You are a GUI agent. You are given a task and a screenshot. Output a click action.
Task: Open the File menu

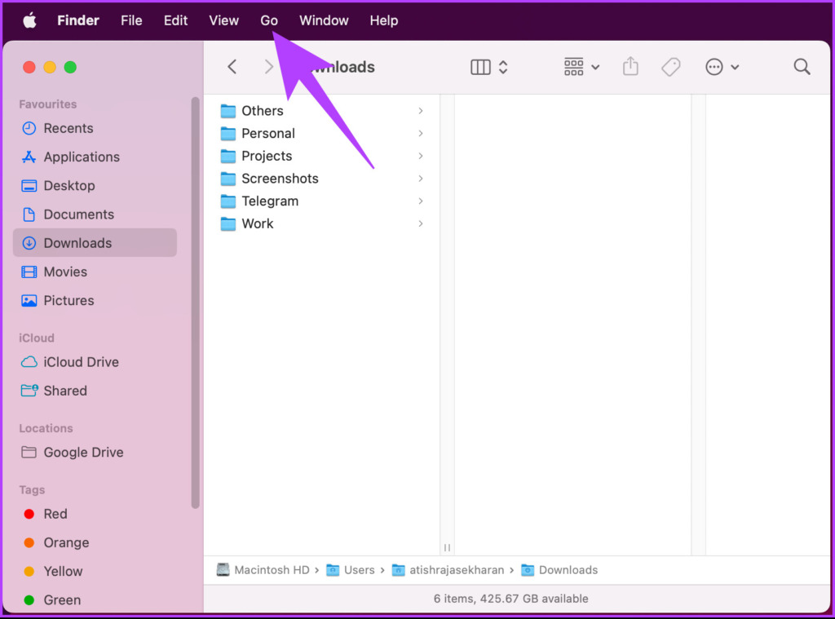(131, 20)
